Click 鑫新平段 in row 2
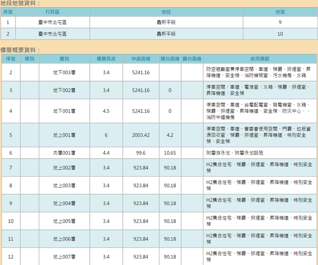 (166, 34)
